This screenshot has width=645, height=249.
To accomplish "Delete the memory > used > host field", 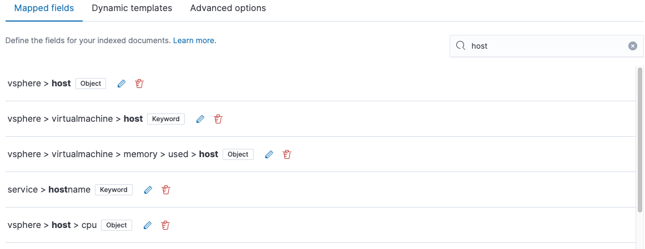I will [287, 154].
